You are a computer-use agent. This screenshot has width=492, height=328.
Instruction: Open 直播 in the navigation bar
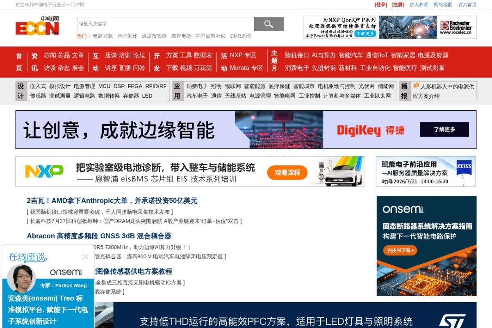click(125, 68)
